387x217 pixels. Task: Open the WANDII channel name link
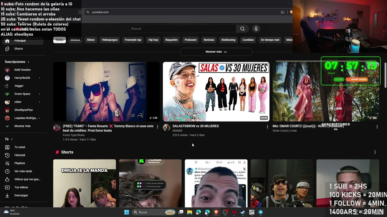177,131
